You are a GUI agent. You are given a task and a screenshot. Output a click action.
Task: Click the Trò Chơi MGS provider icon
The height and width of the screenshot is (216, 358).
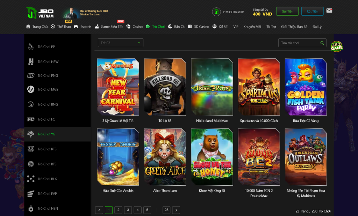(x=31, y=89)
